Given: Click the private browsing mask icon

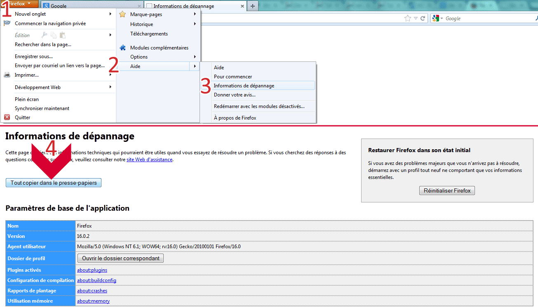Looking at the screenshot, I should coord(7,24).
